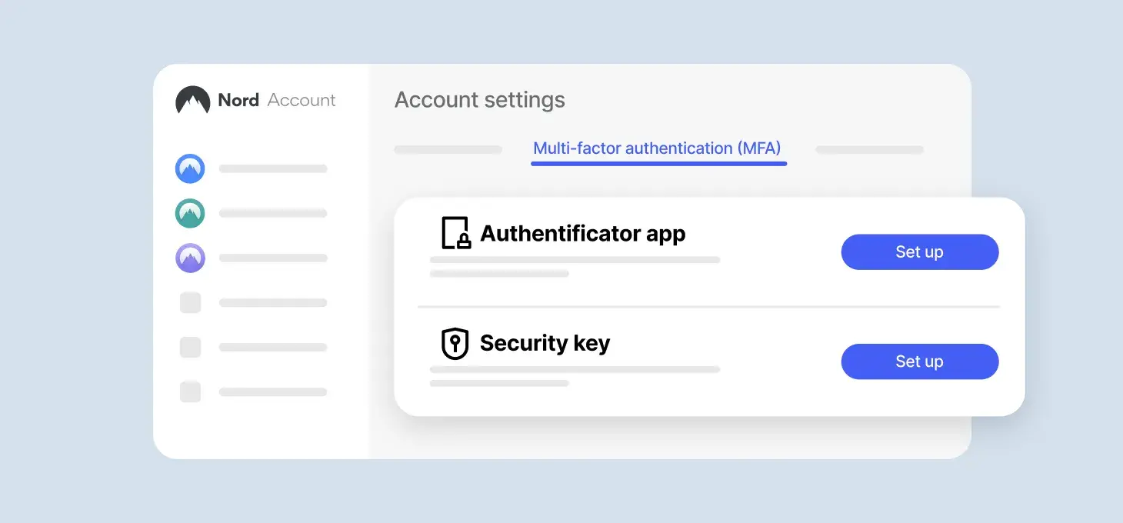The height and width of the screenshot is (523, 1123).
Task: Open the teal NordPass sidebar icon
Action: pos(190,213)
